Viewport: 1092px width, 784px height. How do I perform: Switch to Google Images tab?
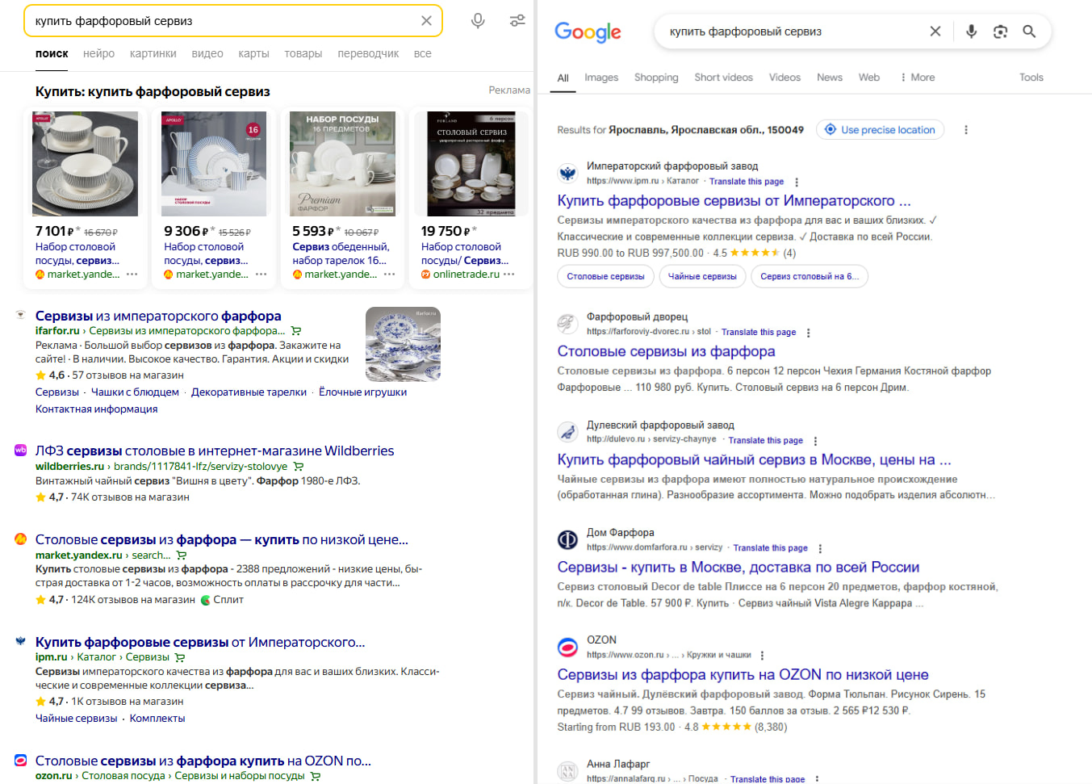[601, 78]
